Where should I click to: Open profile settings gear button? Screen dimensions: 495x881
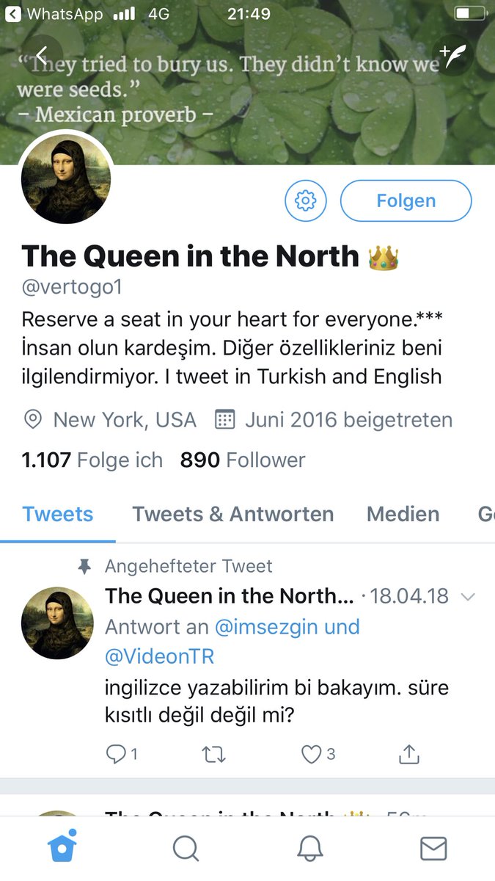[x=305, y=200]
